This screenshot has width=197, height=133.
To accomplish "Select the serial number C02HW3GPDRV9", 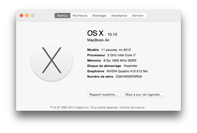I will pyautogui.click(x=129, y=76).
